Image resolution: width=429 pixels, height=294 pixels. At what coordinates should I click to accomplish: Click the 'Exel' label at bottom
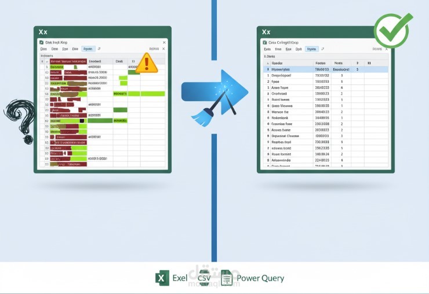(x=180, y=278)
